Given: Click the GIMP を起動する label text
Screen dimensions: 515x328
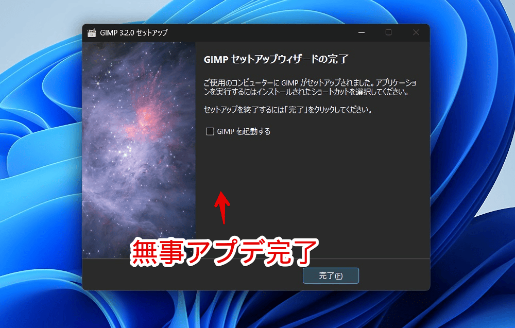Looking at the screenshot, I should [244, 131].
